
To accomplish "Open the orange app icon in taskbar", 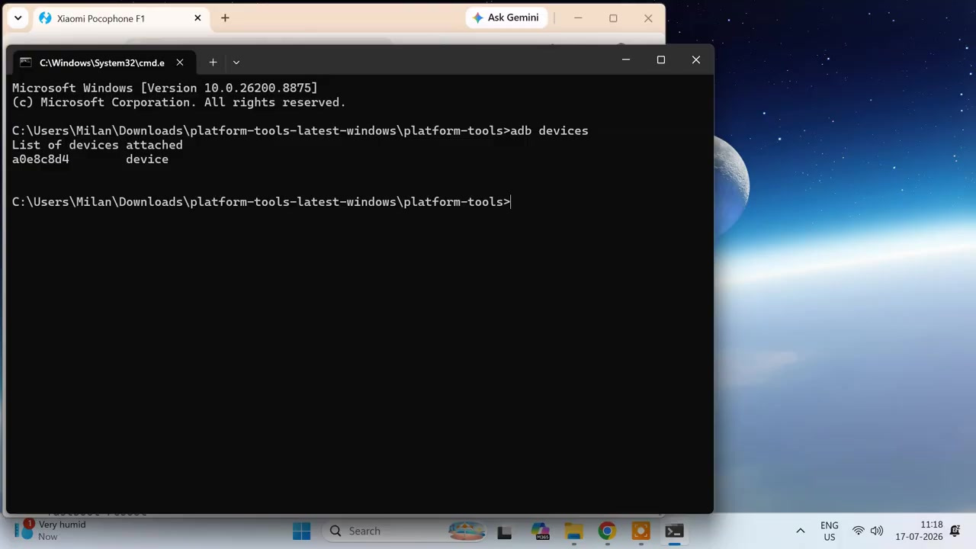I will pos(640,531).
